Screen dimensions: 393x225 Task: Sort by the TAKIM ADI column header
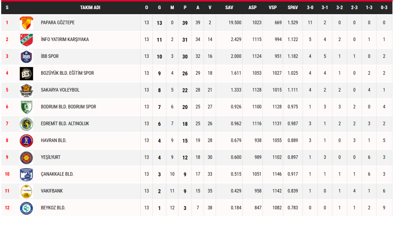tap(90, 8)
